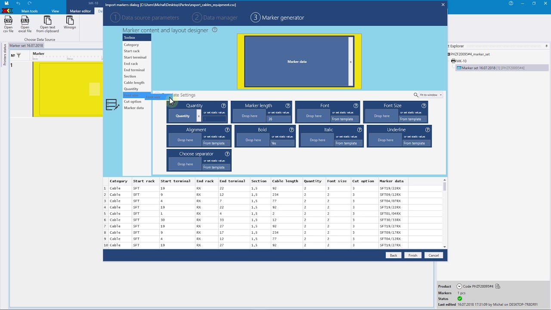Open Underline static value dropdown
Screen dimensions: 551x310
417,143
